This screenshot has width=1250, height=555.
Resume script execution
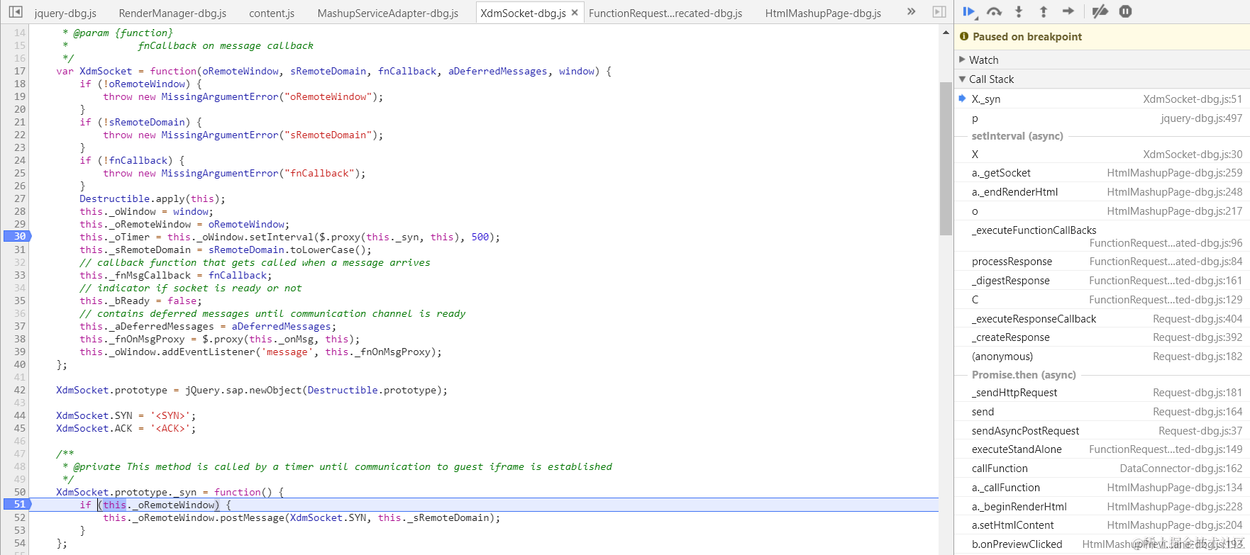969,11
